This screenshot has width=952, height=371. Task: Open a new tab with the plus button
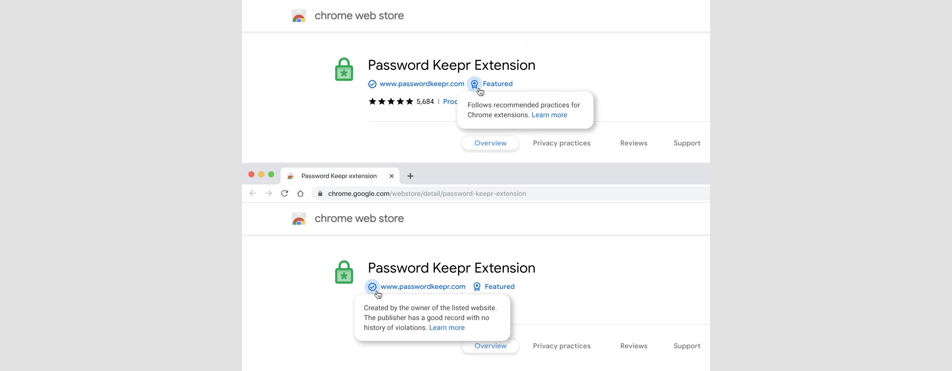point(411,176)
